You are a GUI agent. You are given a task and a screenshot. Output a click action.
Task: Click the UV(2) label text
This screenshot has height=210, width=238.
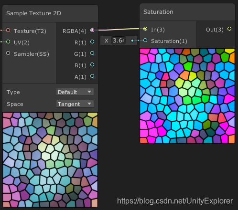(22, 42)
